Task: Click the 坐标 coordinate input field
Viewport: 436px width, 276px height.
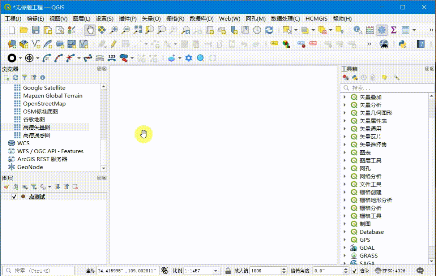Action: pos(128,271)
